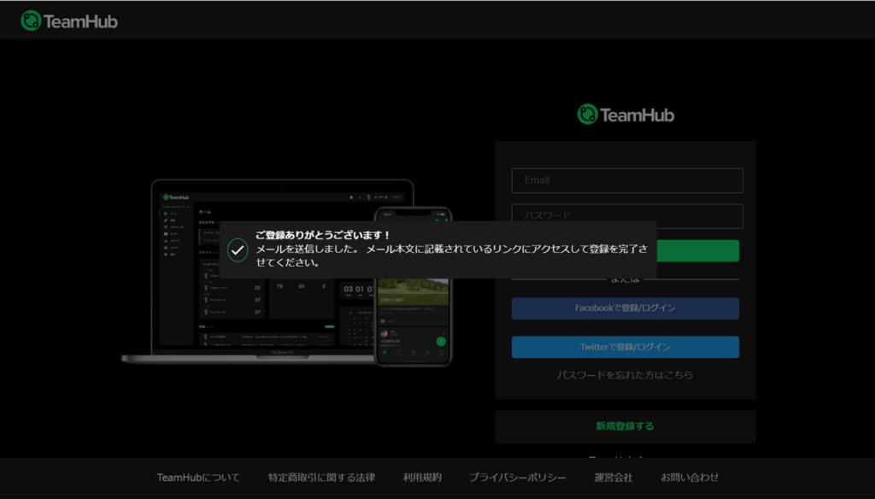Click the TeamHub logo in the header
The image size is (875, 499).
(x=69, y=21)
